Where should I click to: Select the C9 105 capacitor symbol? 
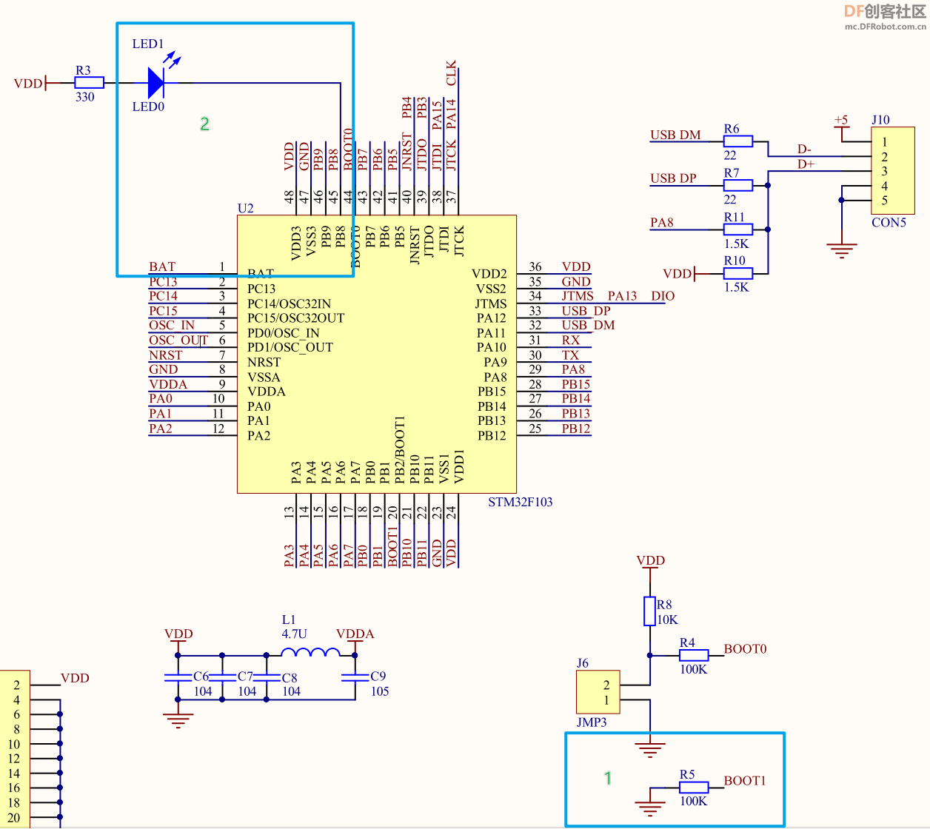click(355, 677)
